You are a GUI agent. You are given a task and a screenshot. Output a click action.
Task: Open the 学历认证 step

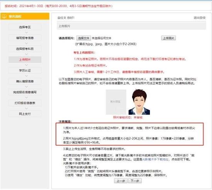pos(25,70)
